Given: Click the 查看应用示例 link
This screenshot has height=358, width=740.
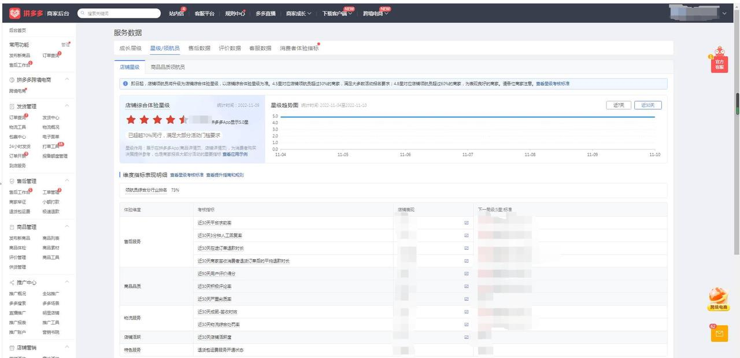Looking at the screenshot, I should coord(235,154).
